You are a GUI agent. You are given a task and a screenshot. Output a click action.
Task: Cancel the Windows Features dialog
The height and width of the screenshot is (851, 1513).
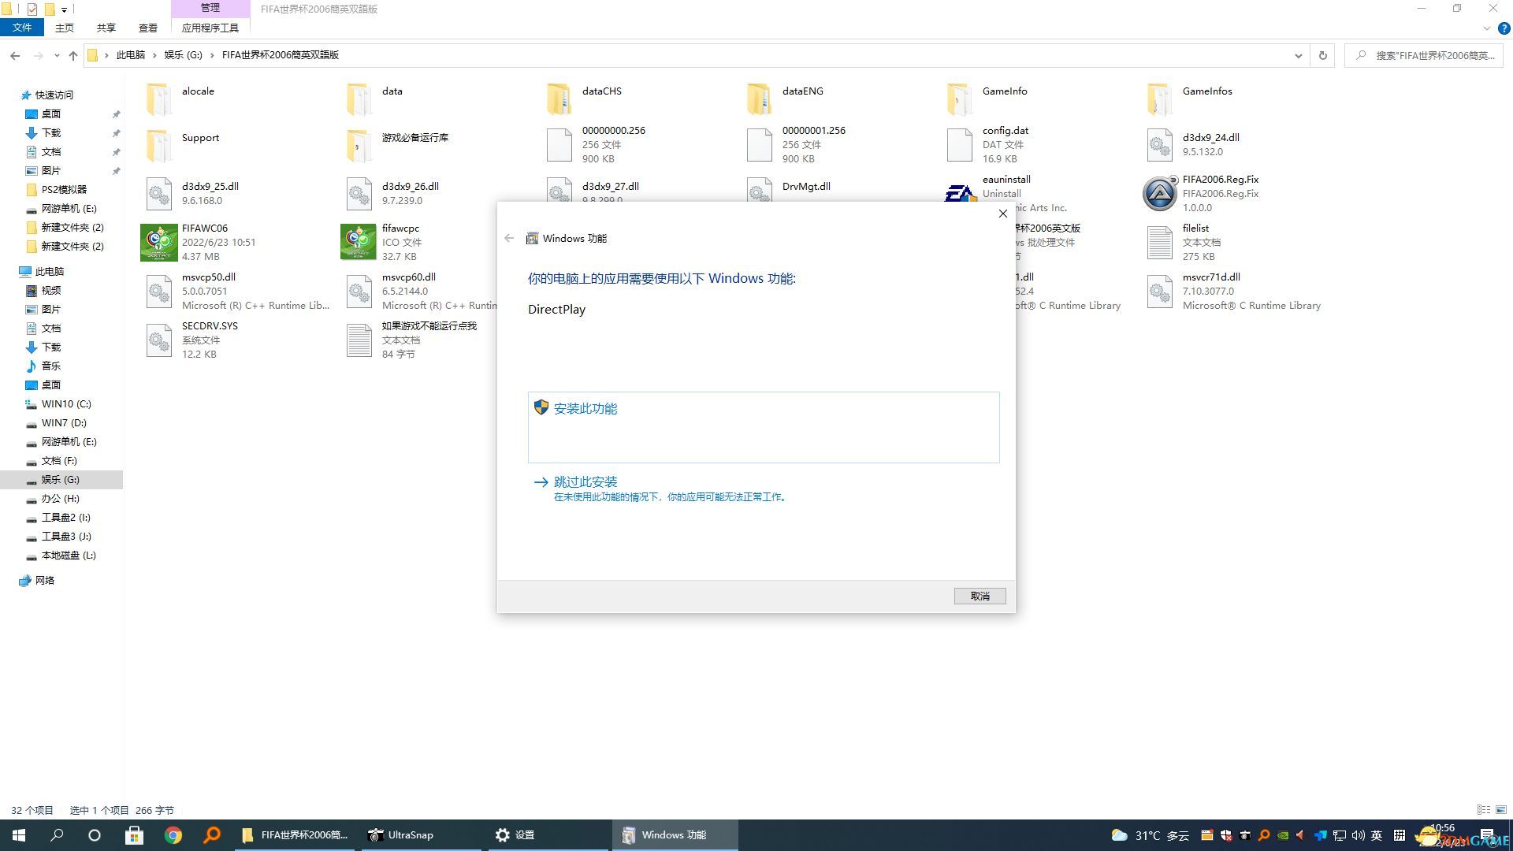(980, 596)
